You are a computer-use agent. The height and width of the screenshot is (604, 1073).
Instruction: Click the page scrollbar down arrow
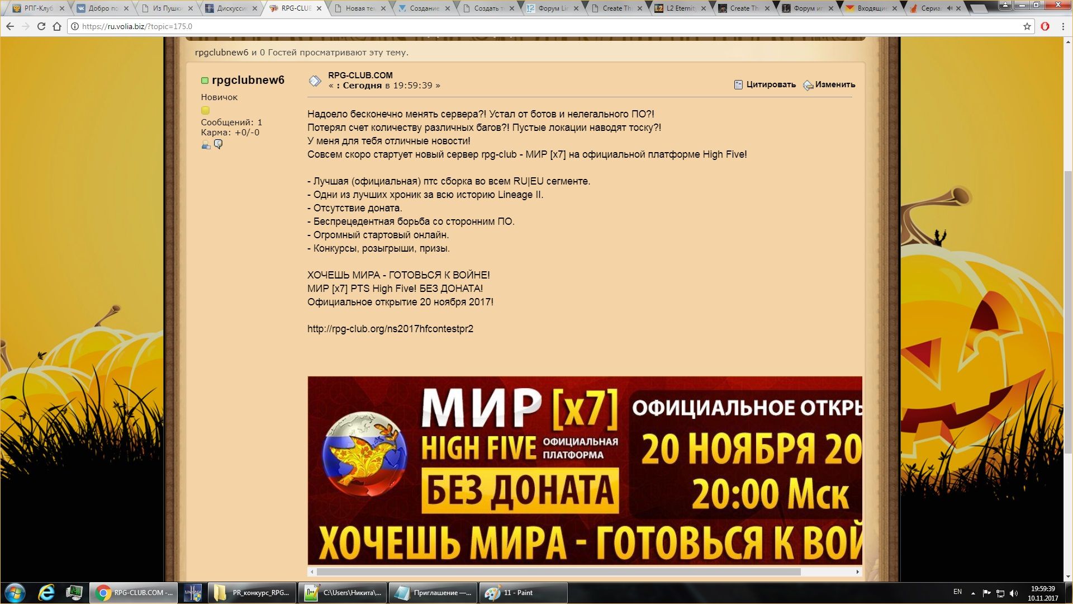click(1068, 577)
